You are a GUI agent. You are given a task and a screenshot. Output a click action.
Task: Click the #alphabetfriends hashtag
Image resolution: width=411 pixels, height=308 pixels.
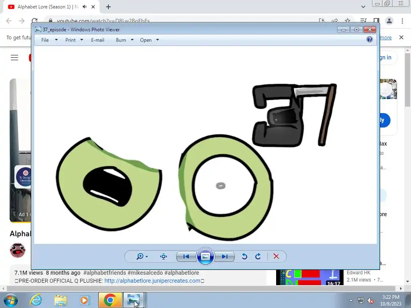pos(105,273)
